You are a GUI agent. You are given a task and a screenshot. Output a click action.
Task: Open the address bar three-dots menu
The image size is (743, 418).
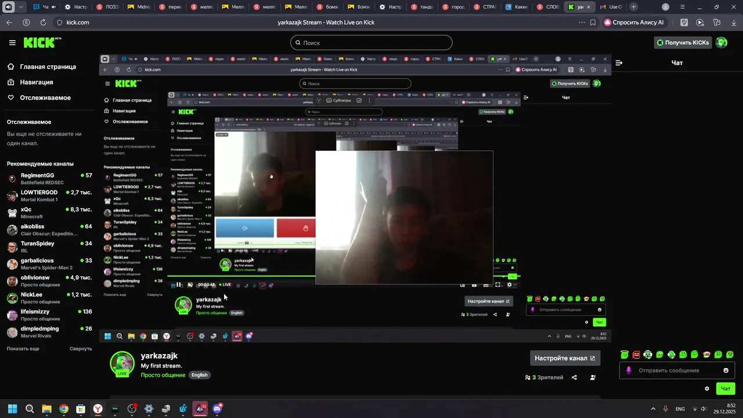[582, 22]
